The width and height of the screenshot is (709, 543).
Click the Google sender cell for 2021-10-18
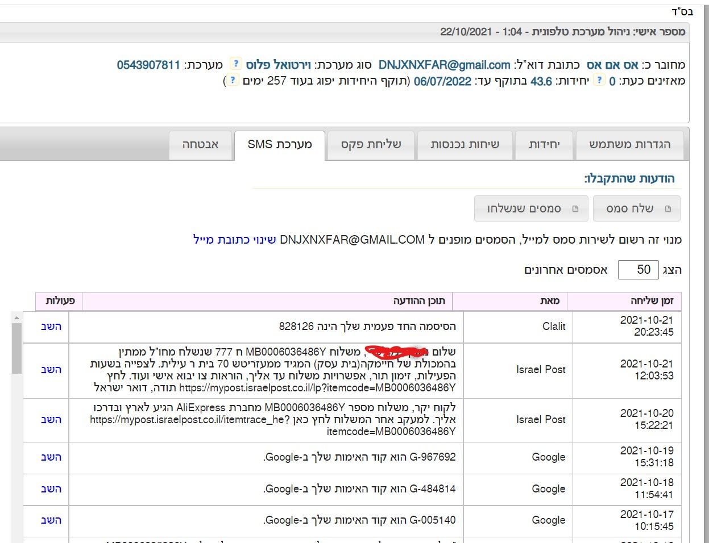coord(518,489)
